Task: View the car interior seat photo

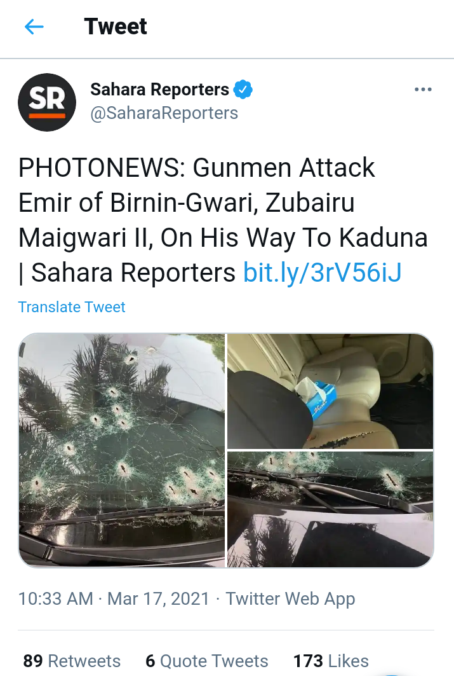Action: tap(330, 391)
